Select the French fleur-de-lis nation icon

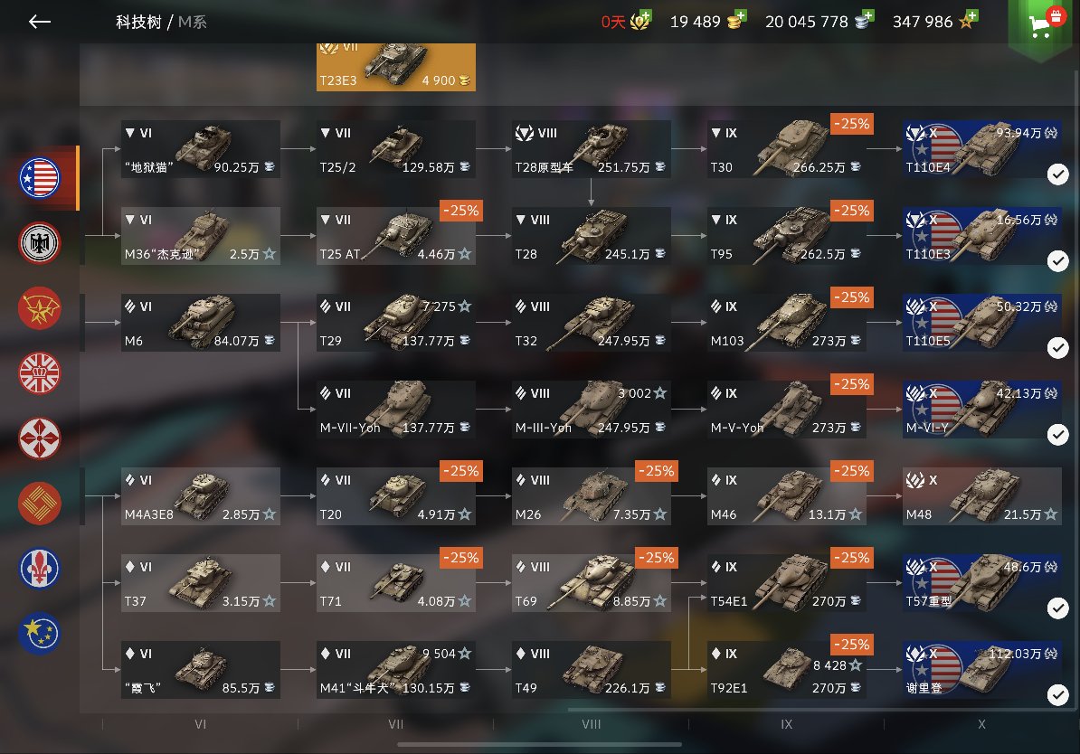(39, 568)
